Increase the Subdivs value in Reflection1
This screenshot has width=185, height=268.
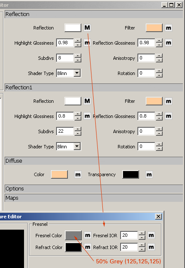[x=78, y=129]
